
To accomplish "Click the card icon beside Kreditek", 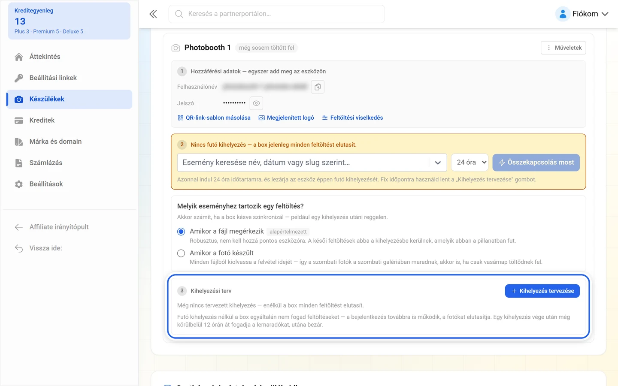I will [19, 121].
